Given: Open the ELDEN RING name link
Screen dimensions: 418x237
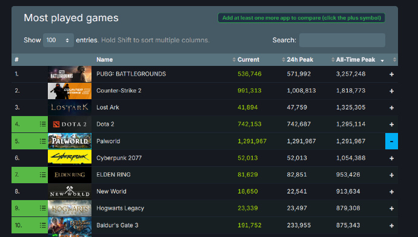Looking at the screenshot, I should click(113, 175).
